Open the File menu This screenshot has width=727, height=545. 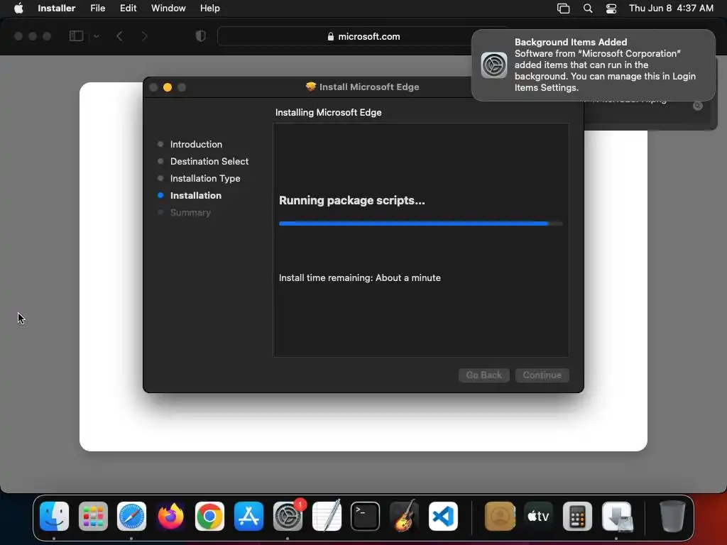[97, 9]
